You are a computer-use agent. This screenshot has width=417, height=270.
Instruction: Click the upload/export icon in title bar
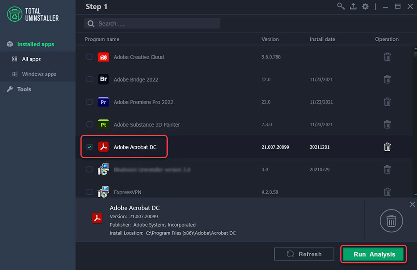(353, 7)
